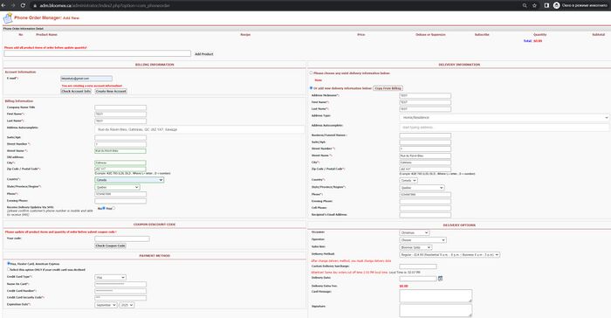Screen dimensions: 611x318
Task: Click the Business/Funeral Name field
Action: click(x=425, y=135)
